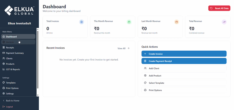Image resolution: width=234 pixels, height=110 pixels.
Task: Click the Templates palette icon in sidebar
Action: click(x=4, y=83)
